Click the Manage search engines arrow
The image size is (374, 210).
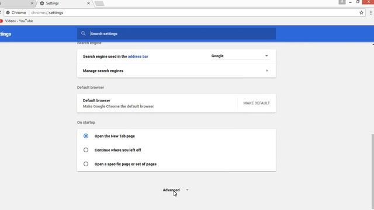click(x=266, y=71)
